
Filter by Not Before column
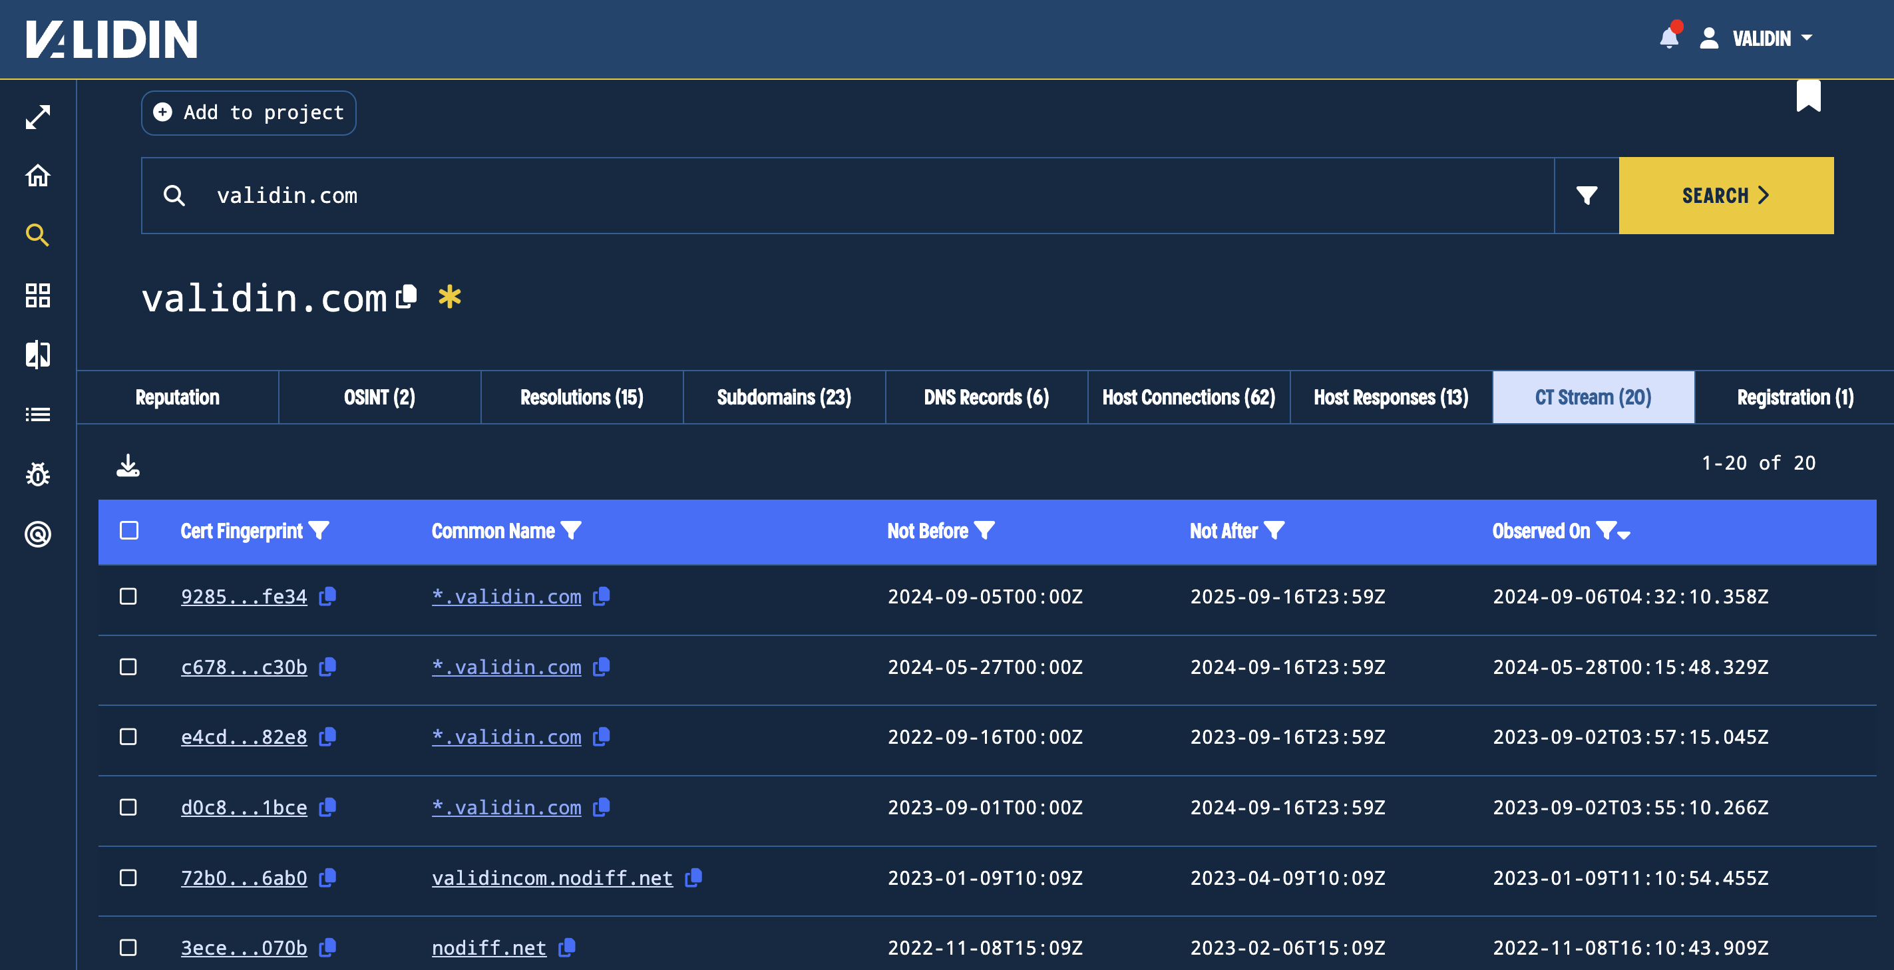tap(984, 530)
